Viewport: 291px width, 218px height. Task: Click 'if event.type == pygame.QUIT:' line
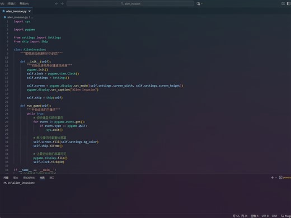click(63, 126)
